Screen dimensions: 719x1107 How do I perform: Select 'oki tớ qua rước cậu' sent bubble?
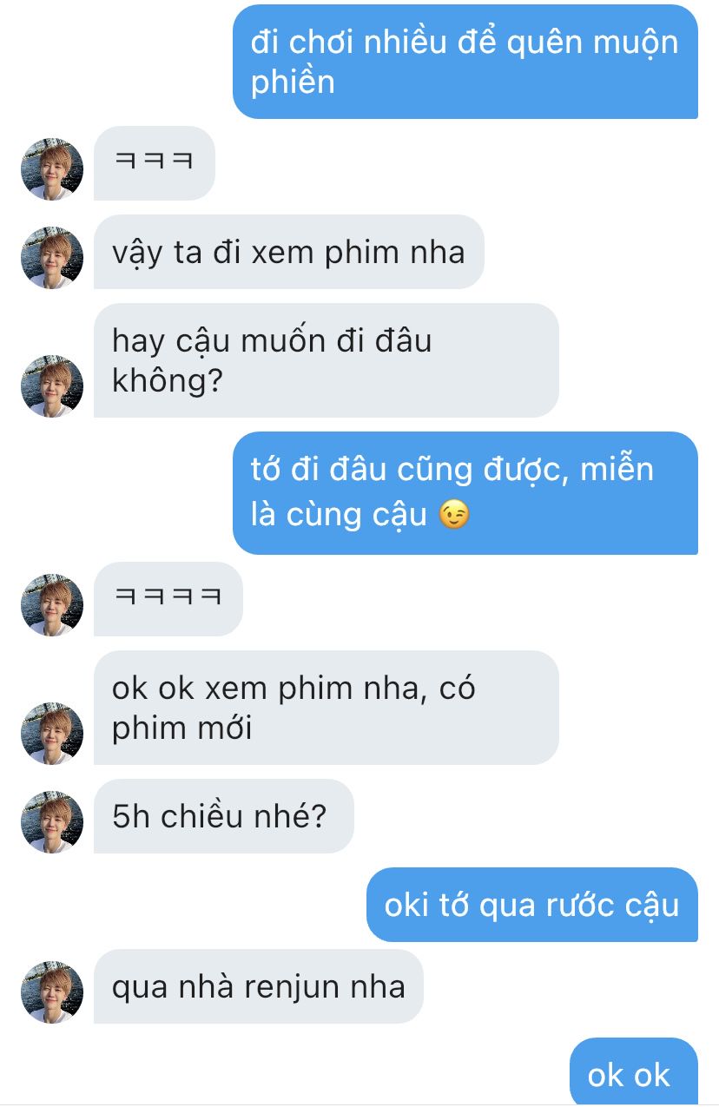pyautogui.click(x=532, y=905)
